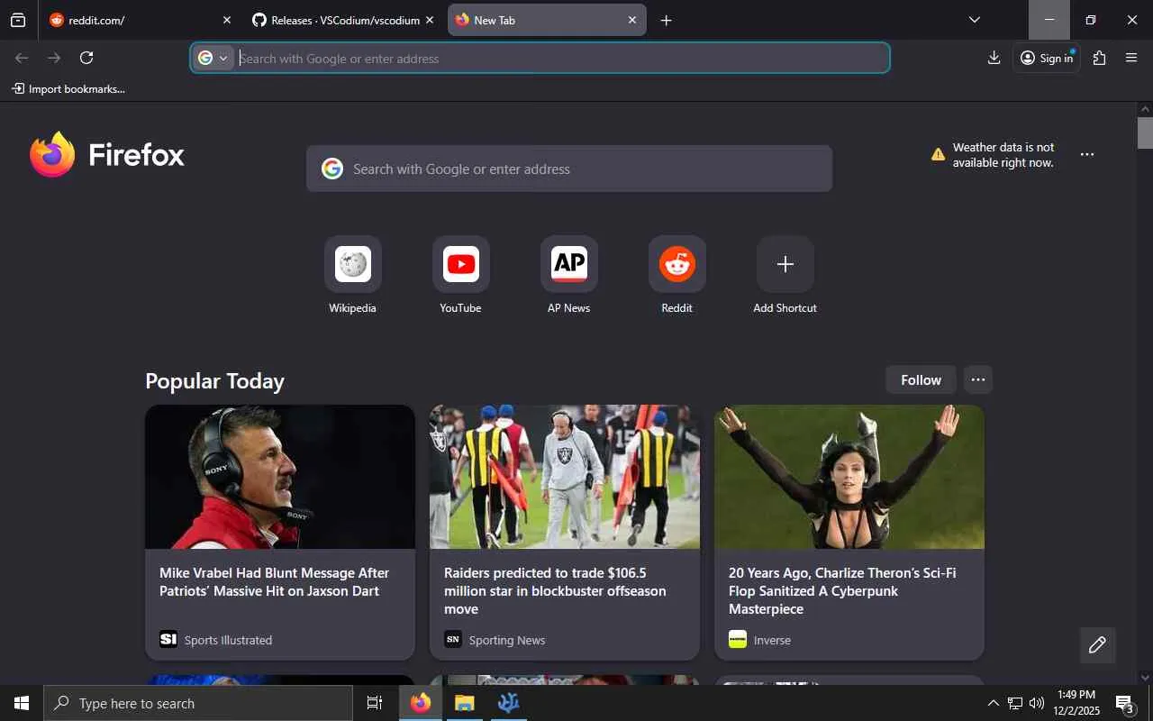Read Charlize Theron Sci-Fi Flop article
The image size is (1153, 721).
[x=842, y=591]
